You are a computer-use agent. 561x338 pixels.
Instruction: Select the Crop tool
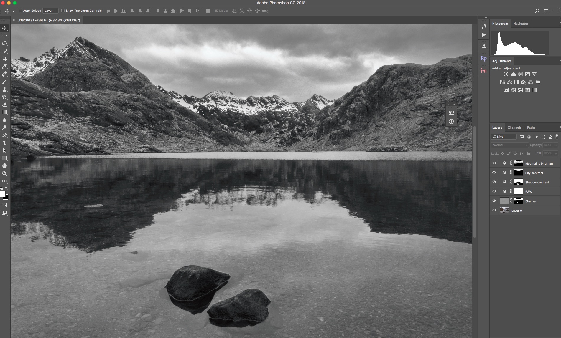click(x=4, y=59)
